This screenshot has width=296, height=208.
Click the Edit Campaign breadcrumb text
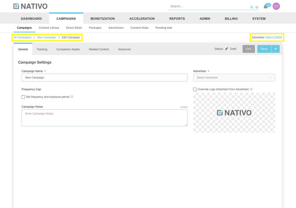coord(71,37)
